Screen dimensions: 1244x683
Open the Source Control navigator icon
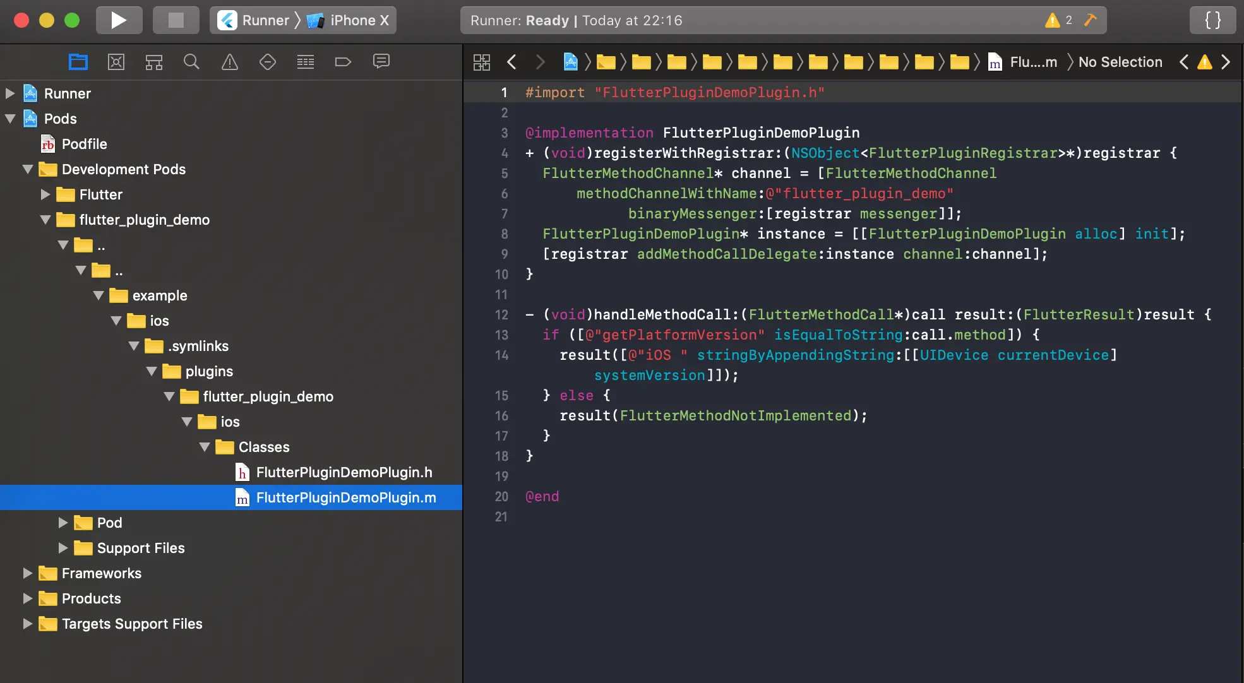pos(116,62)
